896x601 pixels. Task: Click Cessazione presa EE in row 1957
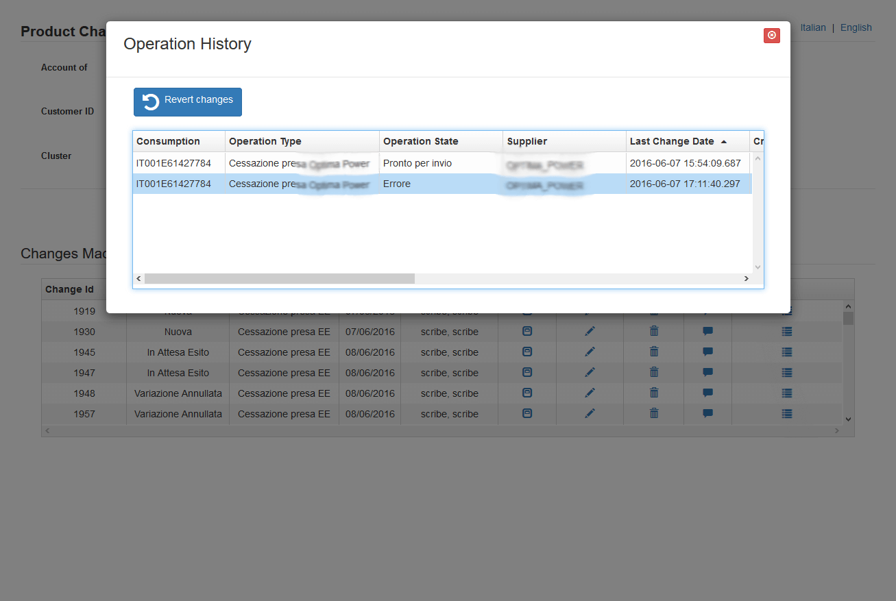coord(284,414)
